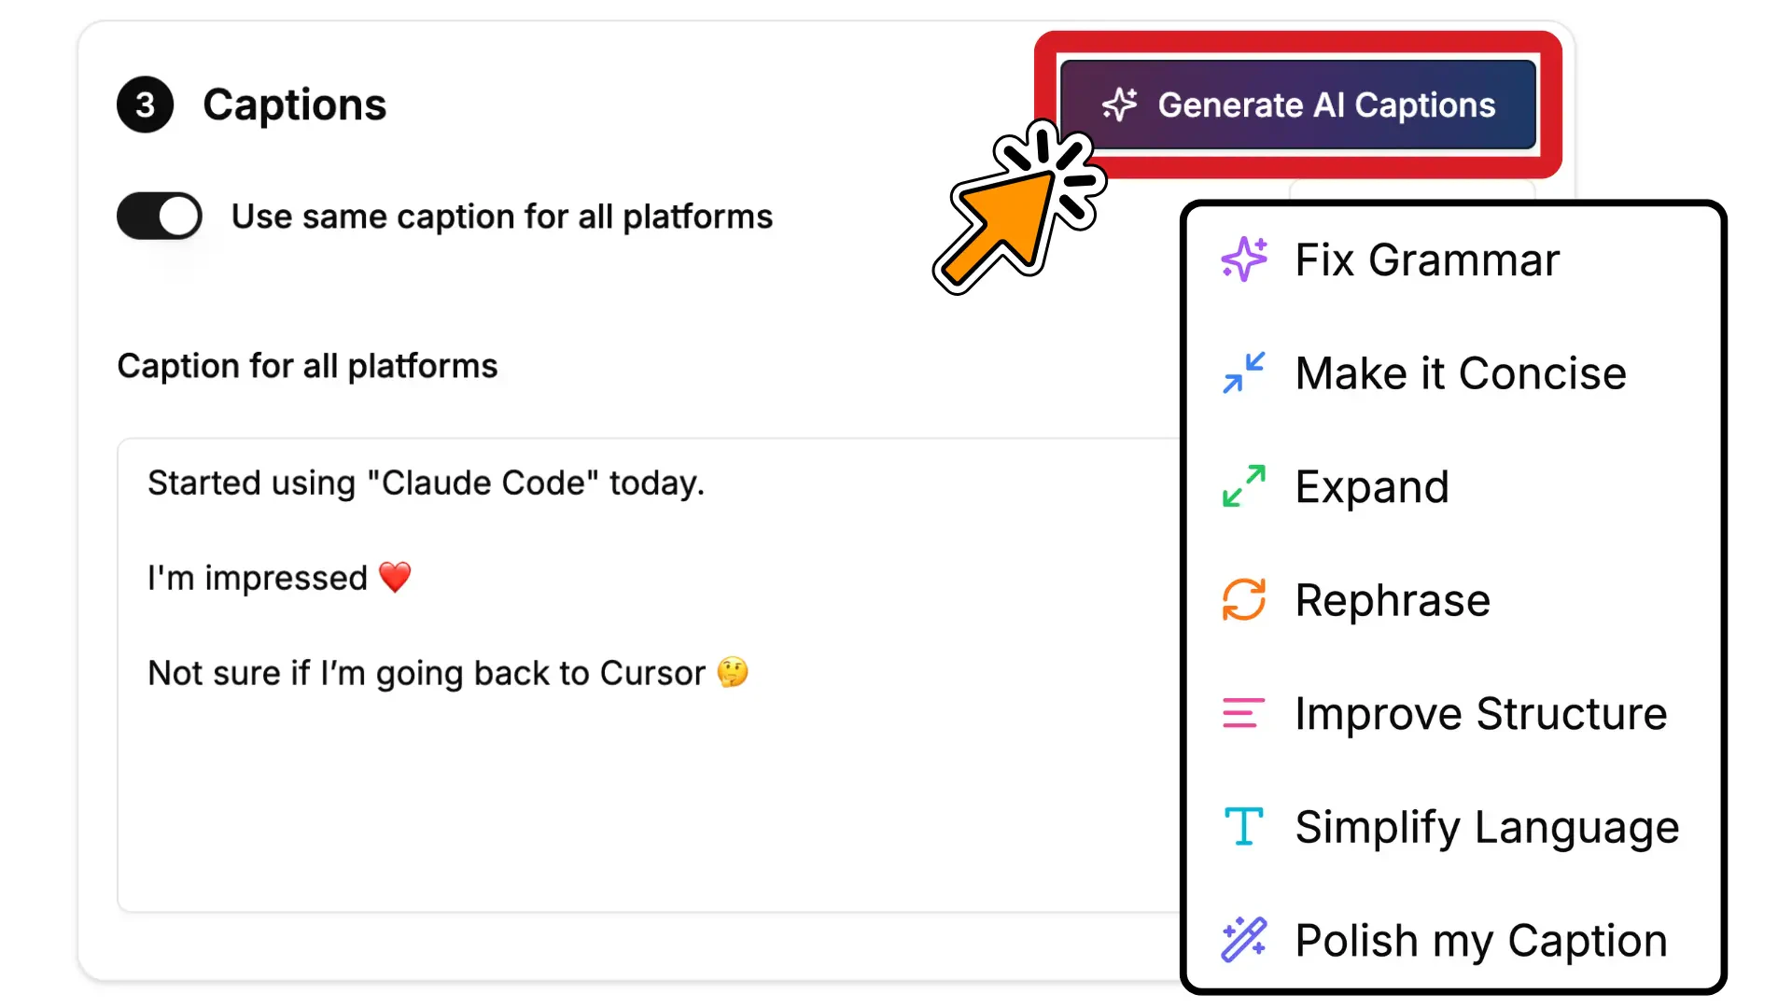Click into the caption text area
This screenshot has width=1792, height=1008.
click(644, 793)
